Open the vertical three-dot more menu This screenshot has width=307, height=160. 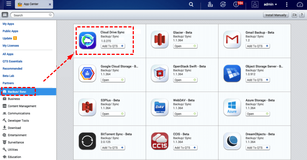pos(287,4)
